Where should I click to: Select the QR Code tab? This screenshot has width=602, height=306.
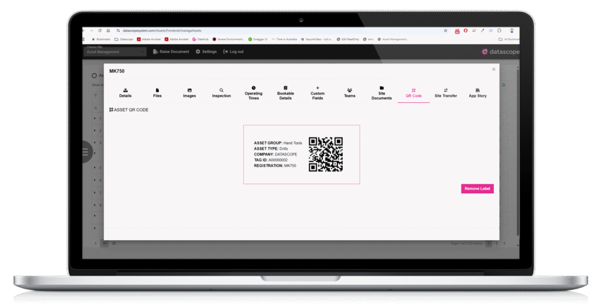click(413, 93)
